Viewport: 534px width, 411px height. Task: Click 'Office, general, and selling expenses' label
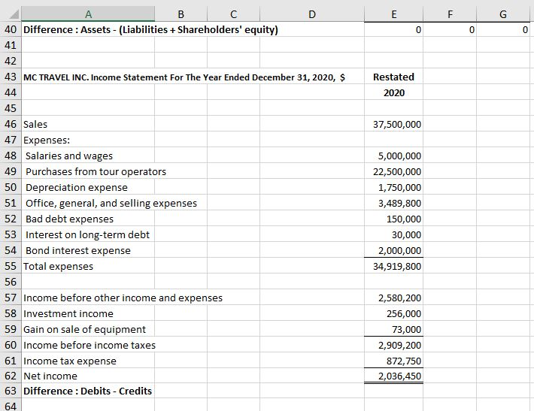click(x=111, y=203)
